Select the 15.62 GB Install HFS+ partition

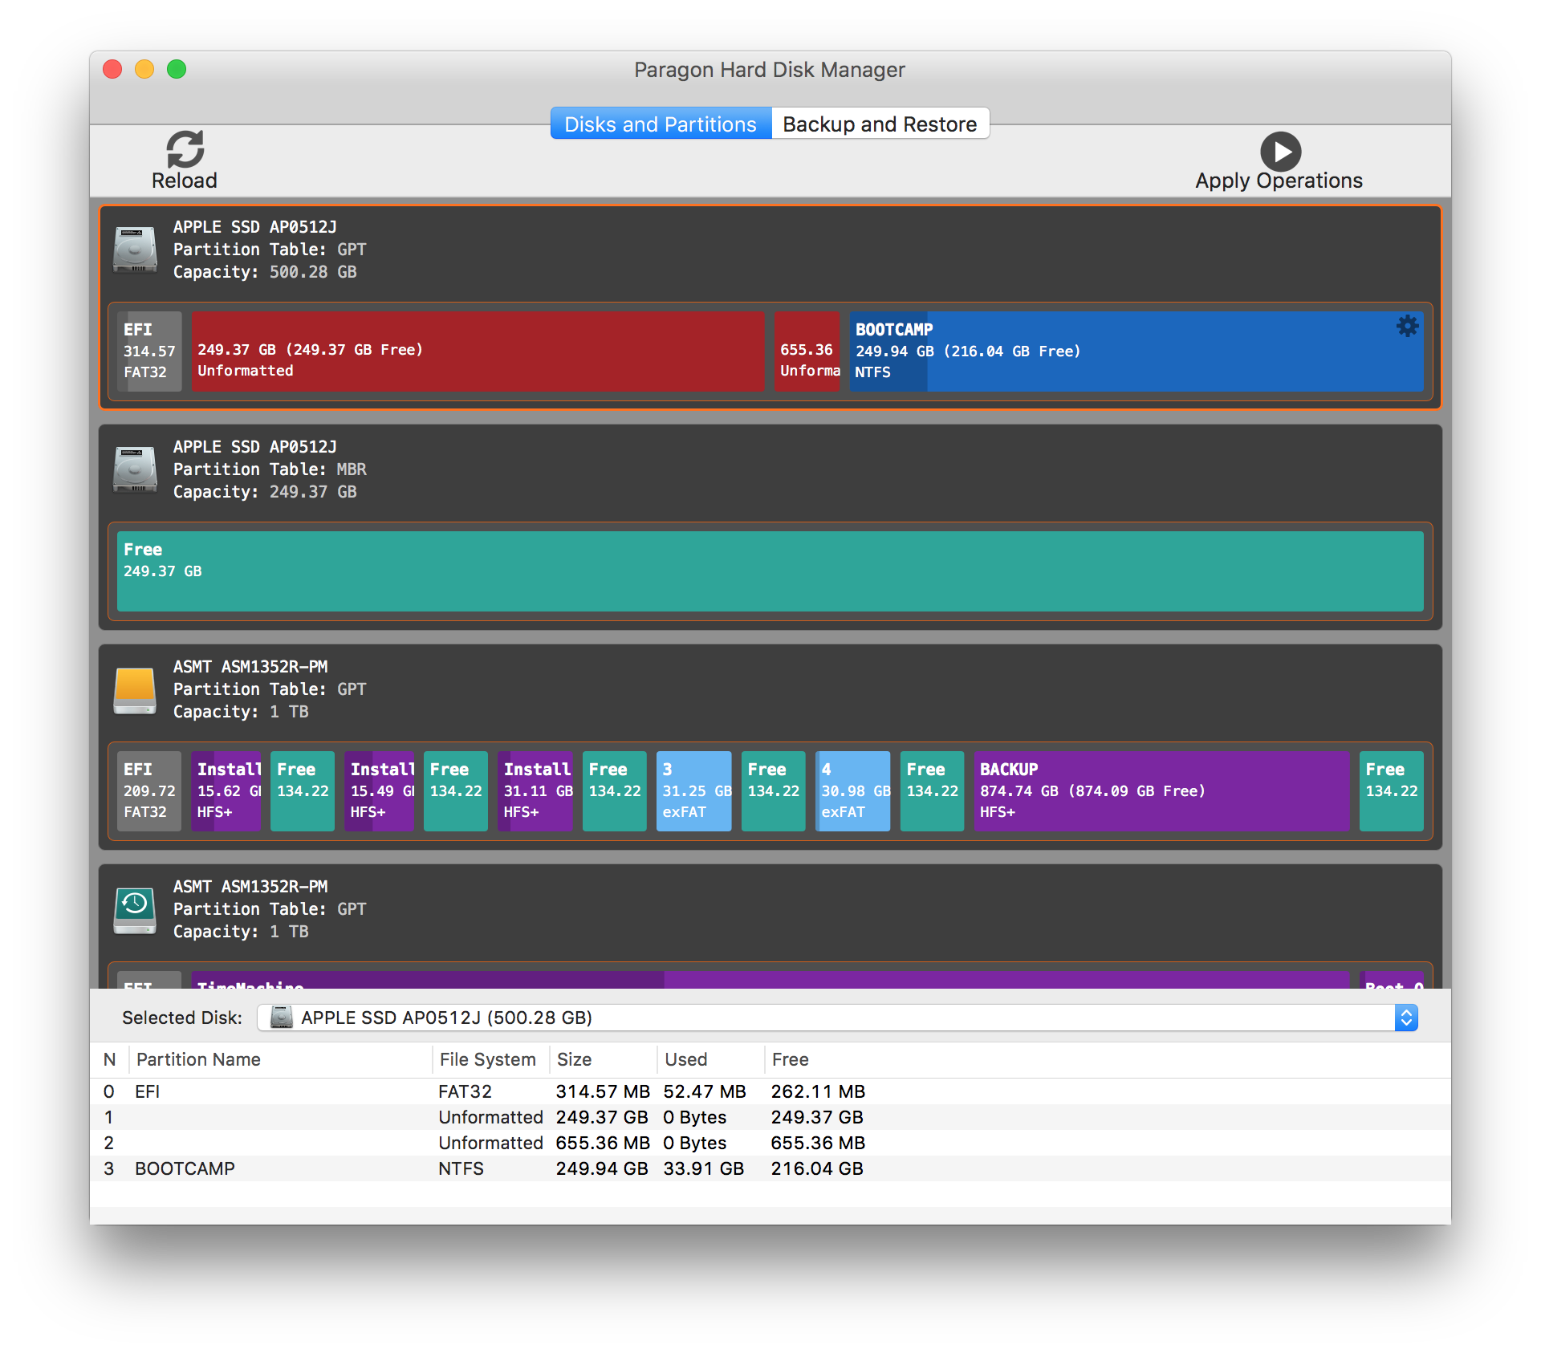click(x=226, y=790)
